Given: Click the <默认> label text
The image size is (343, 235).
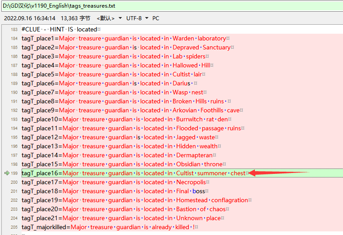Looking at the screenshot, I should (x=106, y=18).
